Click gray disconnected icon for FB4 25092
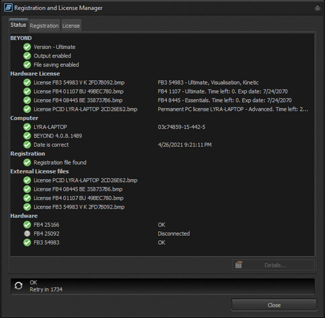This screenshot has width=325, height=318. 27,234
